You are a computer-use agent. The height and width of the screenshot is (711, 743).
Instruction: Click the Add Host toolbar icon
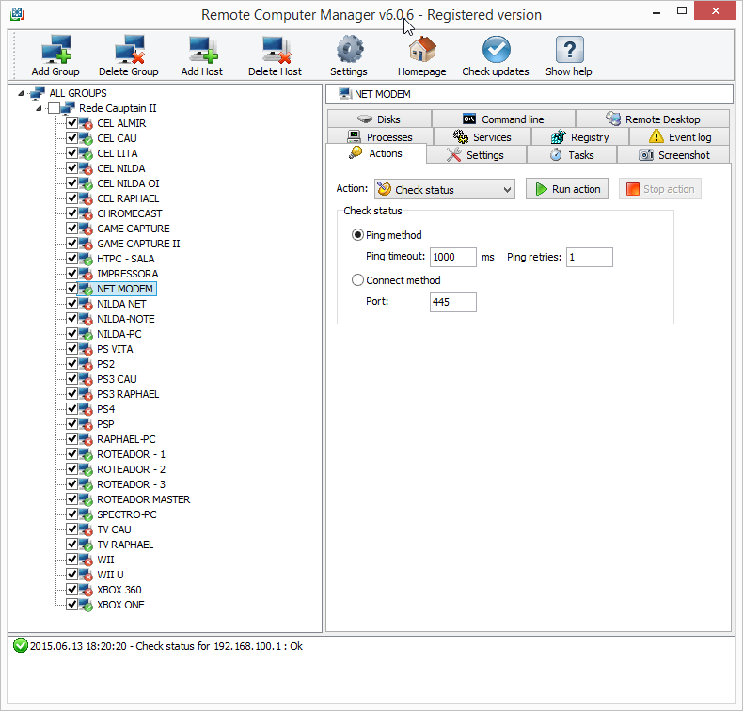(x=203, y=49)
